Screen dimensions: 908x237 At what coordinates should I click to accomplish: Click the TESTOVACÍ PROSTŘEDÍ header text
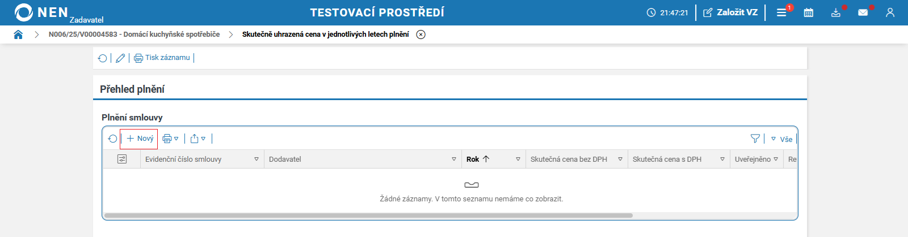pos(377,12)
